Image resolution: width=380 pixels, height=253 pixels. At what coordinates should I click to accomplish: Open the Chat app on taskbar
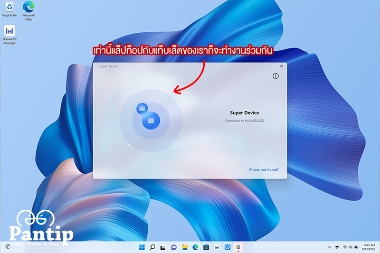pos(173,247)
